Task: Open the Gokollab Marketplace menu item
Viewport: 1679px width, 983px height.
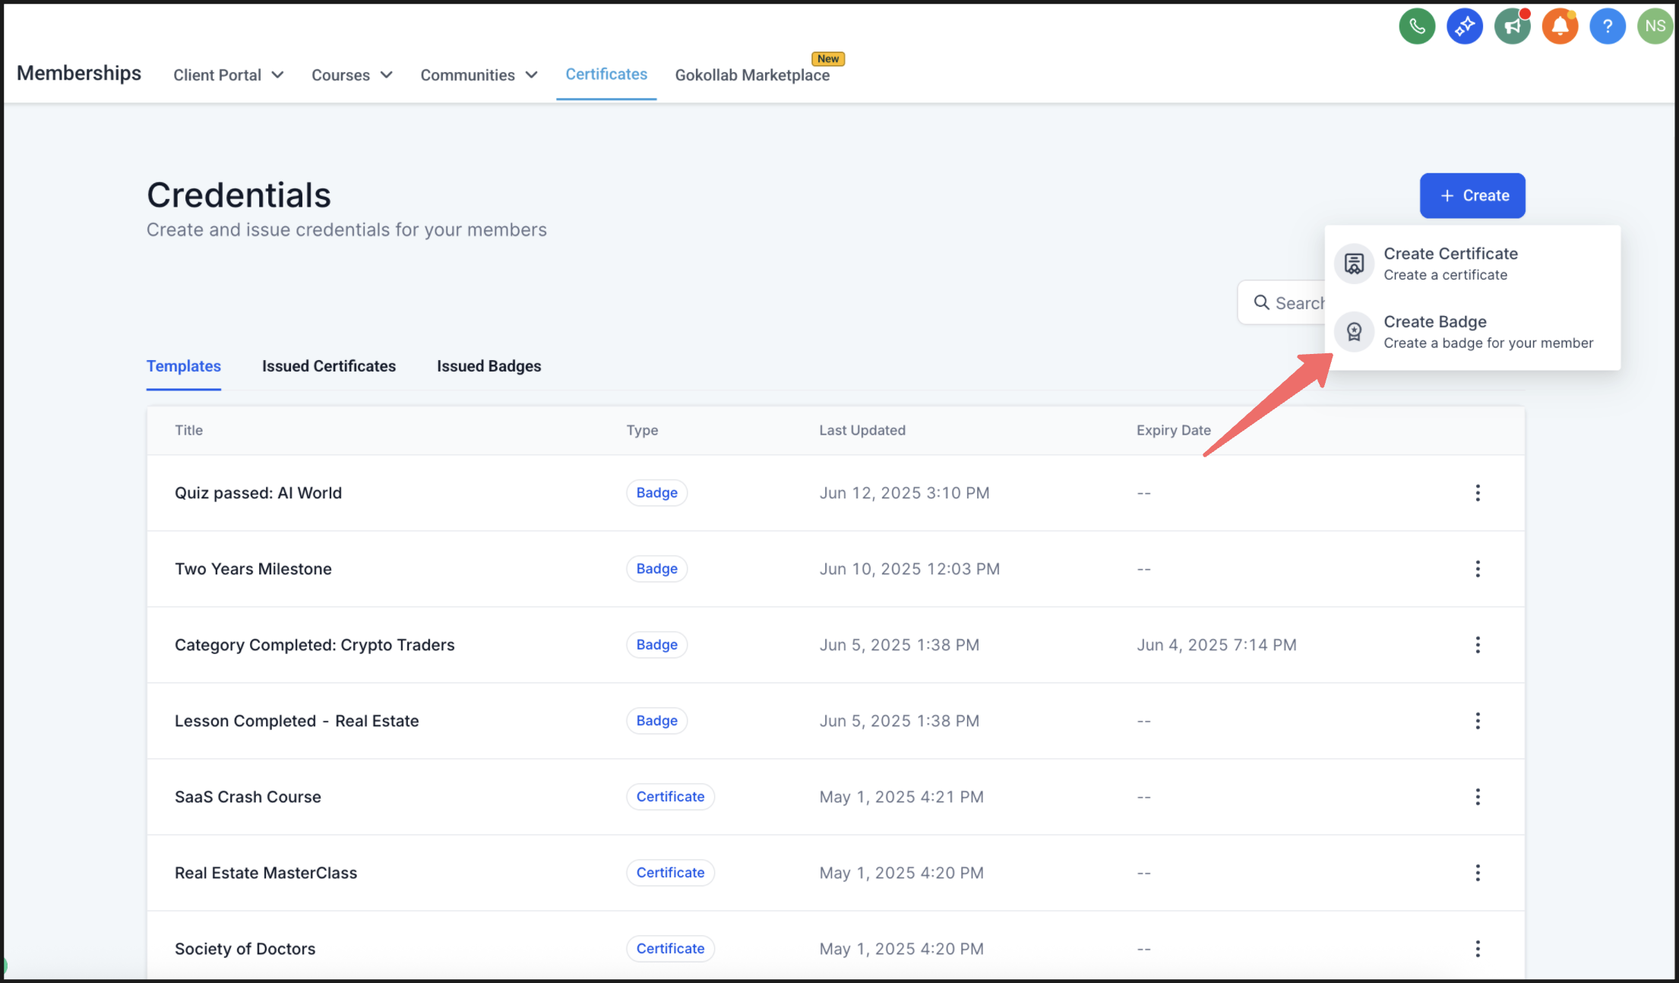Action: pyautogui.click(x=752, y=75)
